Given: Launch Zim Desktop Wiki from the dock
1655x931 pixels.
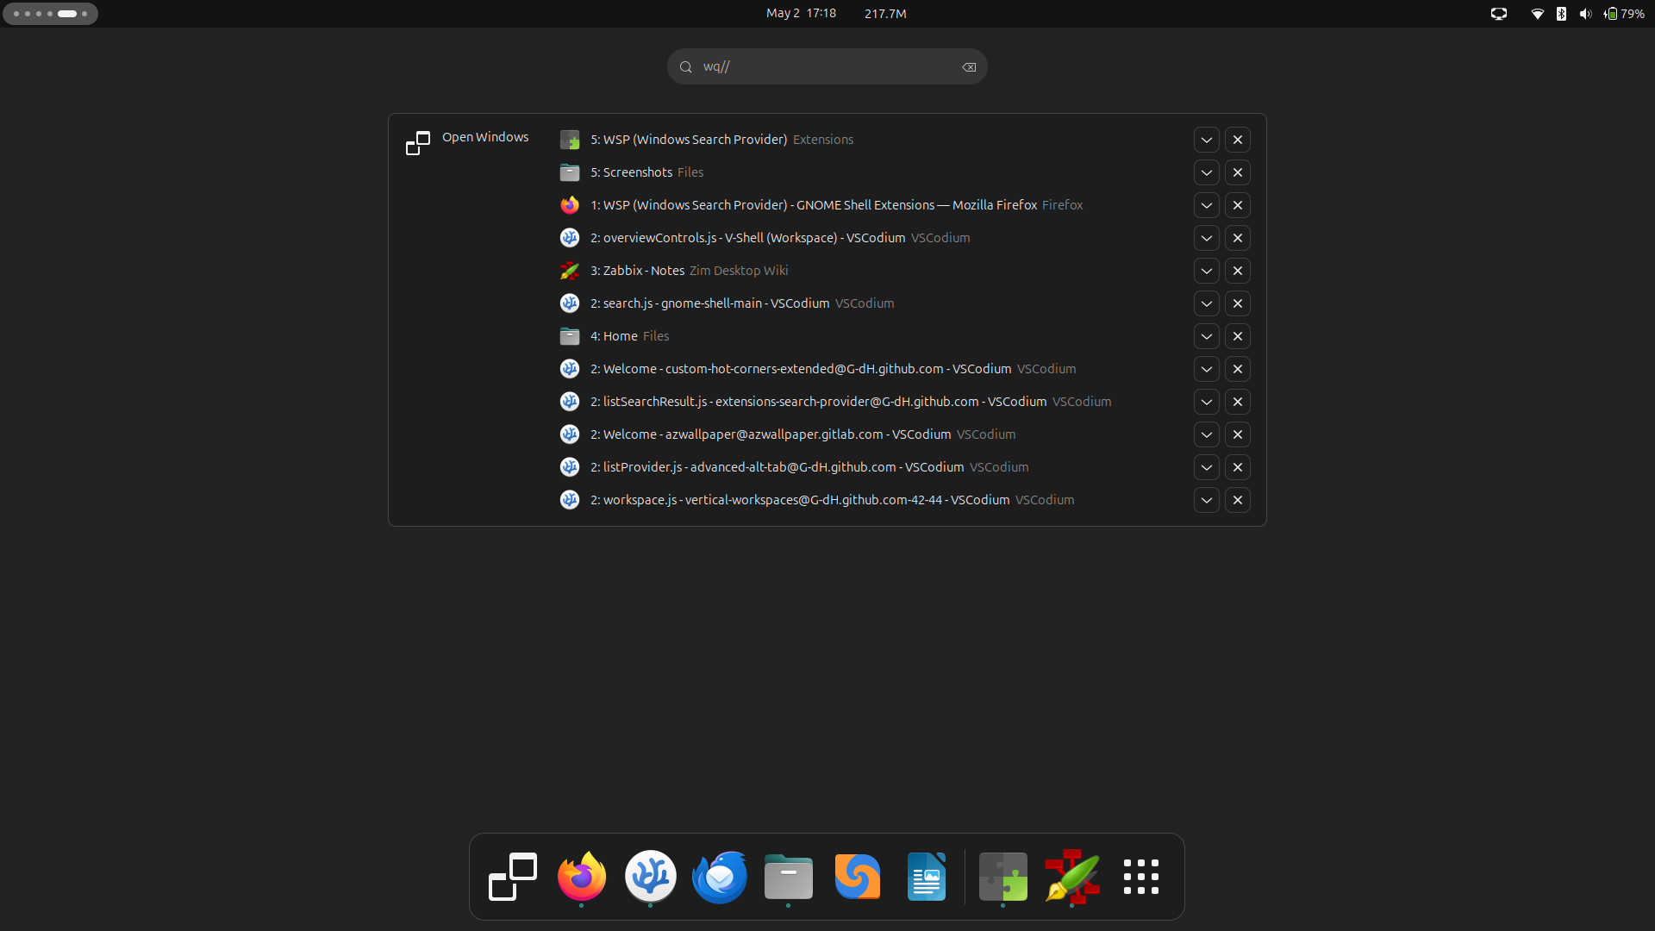Looking at the screenshot, I should pyautogui.click(x=1072, y=877).
